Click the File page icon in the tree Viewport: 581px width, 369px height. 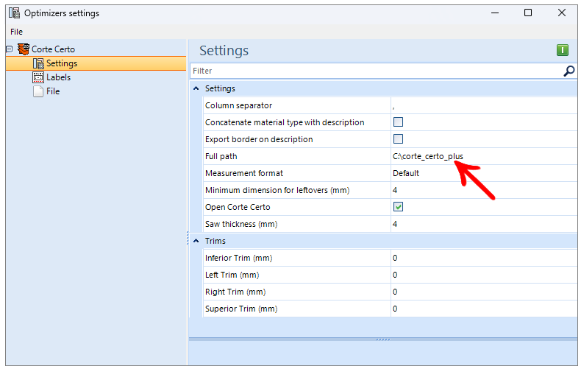[x=38, y=91]
